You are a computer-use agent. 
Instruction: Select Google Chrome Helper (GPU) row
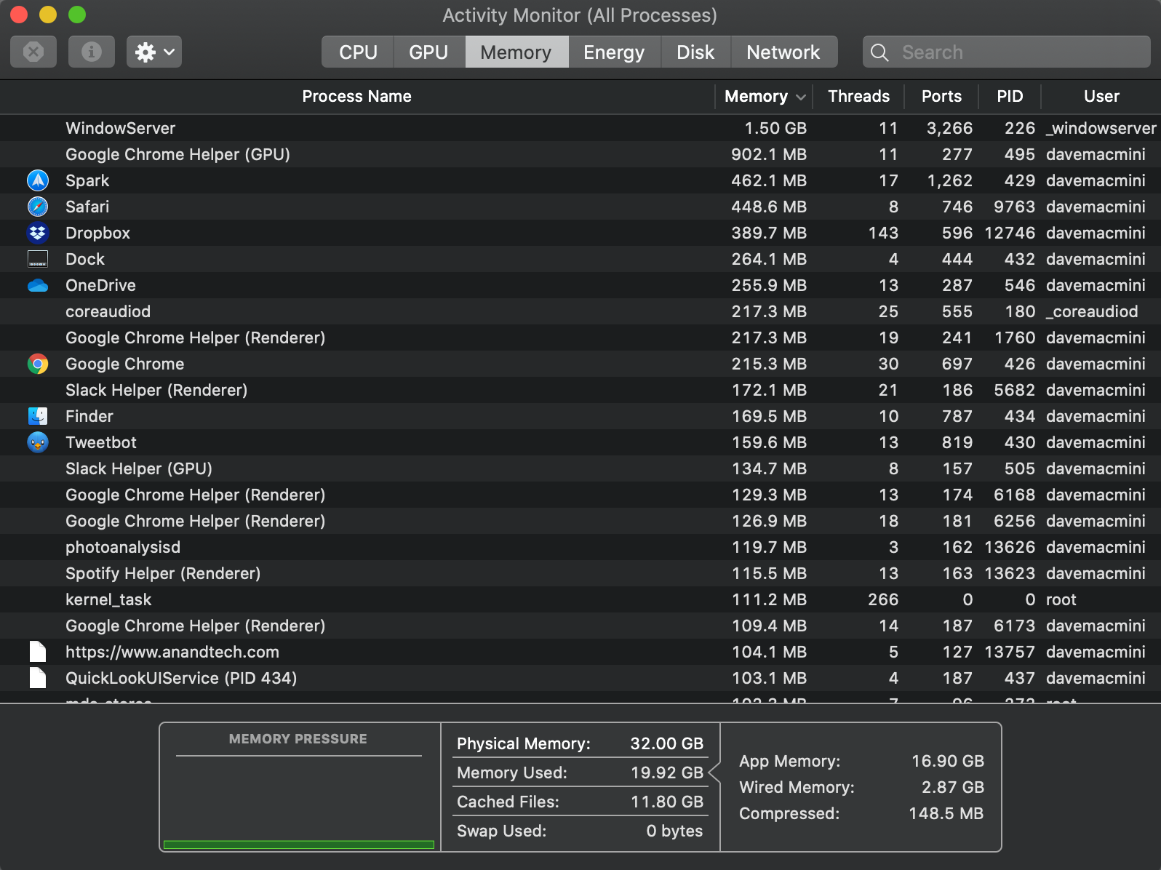[580, 154]
